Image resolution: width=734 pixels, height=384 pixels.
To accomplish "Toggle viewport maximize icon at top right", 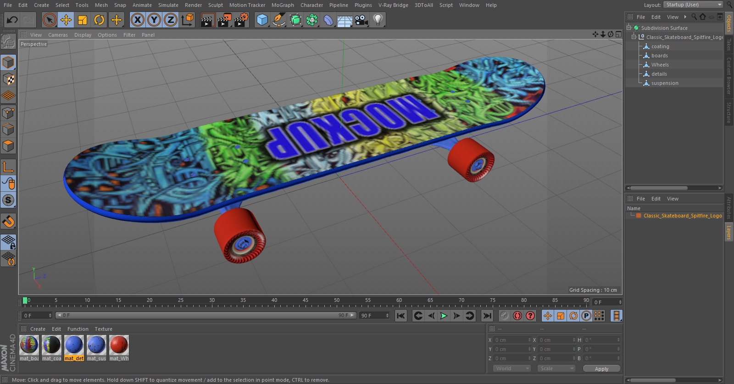I will (x=618, y=34).
